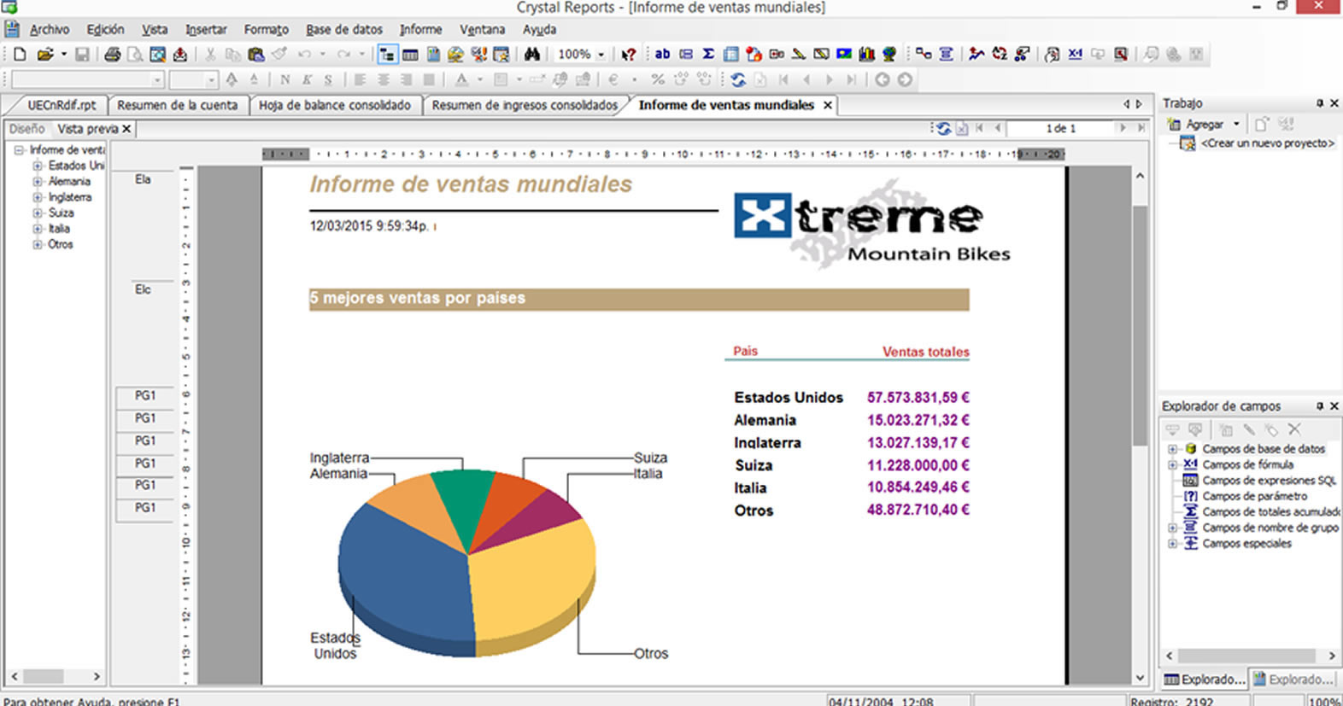Screen dimensions: 1343x706
Task: Switch to Hoja de balance consolidado tab
Action: point(334,105)
